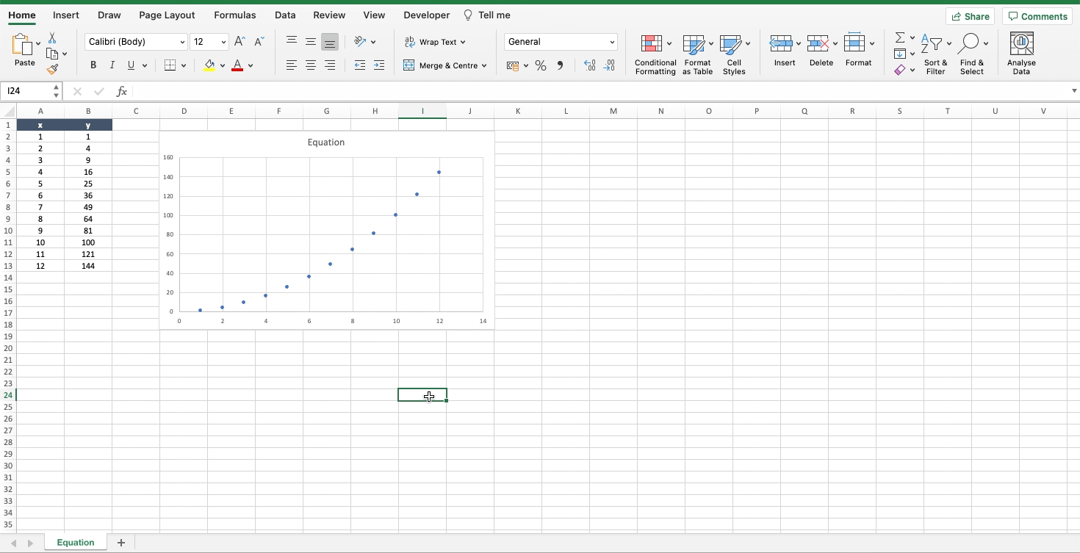Expand the Fill Colour options
Viewport: 1080px width, 553px height.
coord(223,65)
